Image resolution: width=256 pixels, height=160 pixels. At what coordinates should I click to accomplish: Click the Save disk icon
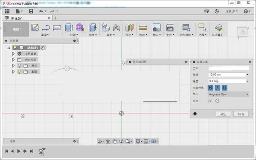pos(31,11)
